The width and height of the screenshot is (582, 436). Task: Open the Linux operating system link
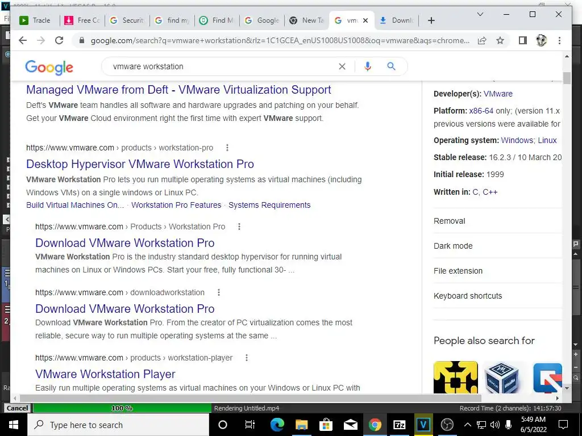click(x=547, y=141)
